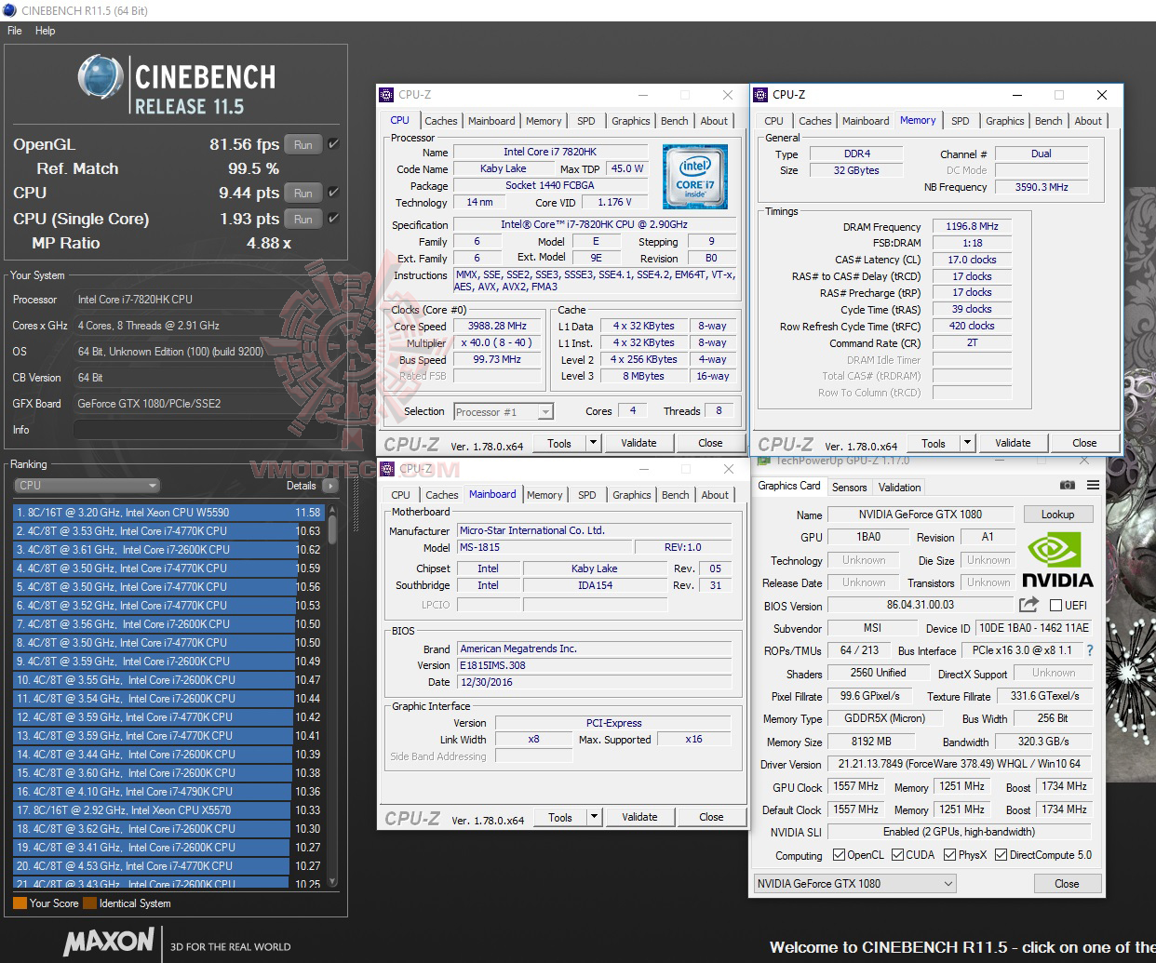Viewport: 1156px width, 963px height.
Task: Switch to SPD tab in CPU-Z Memory window
Action: coord(960,121)
